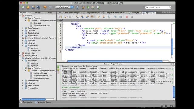The width and height of the screenshot is (194, 109).
Task: Click the New Project toolbar icon
Action: point(28,7)
